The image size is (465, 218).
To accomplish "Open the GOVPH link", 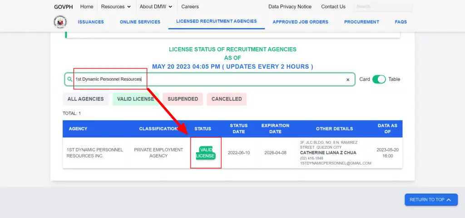I will click(64, 7).
